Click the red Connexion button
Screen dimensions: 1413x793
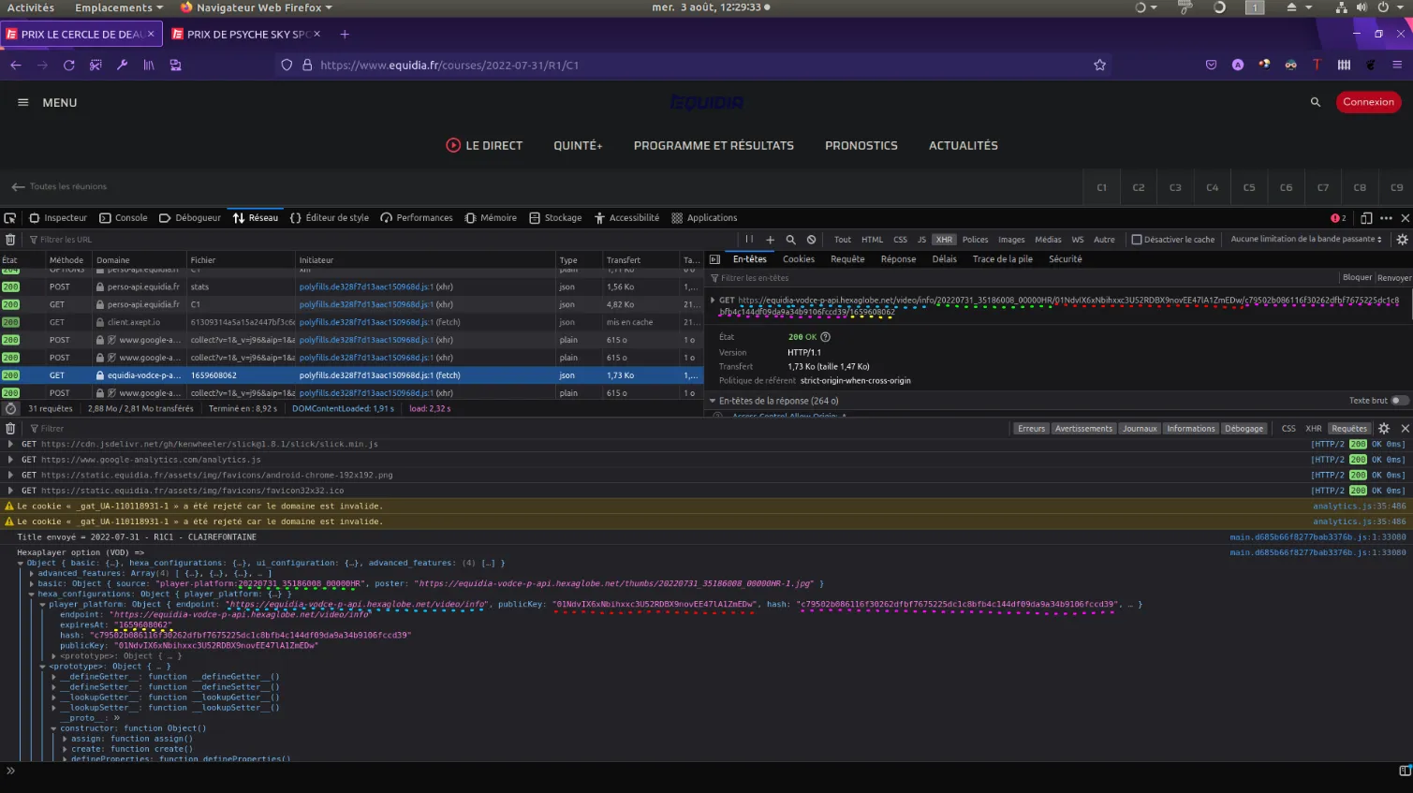point(1368,102)
